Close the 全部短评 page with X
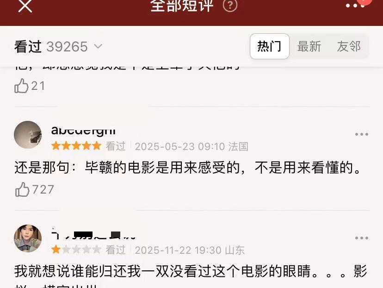The image size is (383, 288). coord(25,6)
